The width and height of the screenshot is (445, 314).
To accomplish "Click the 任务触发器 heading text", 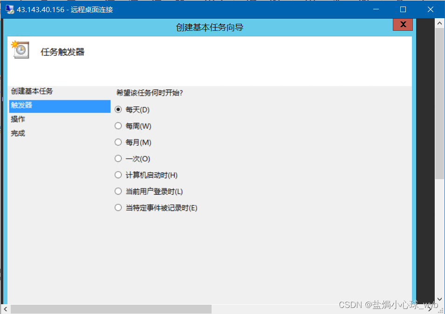I will click(x=62, y=52).
